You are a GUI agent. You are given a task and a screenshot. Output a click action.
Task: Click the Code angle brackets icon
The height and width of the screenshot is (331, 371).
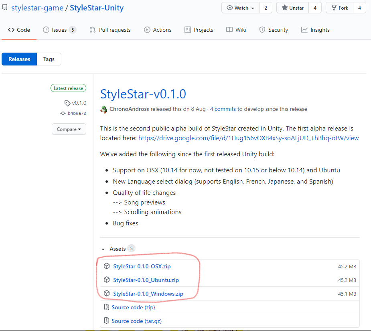click(11, 30)
